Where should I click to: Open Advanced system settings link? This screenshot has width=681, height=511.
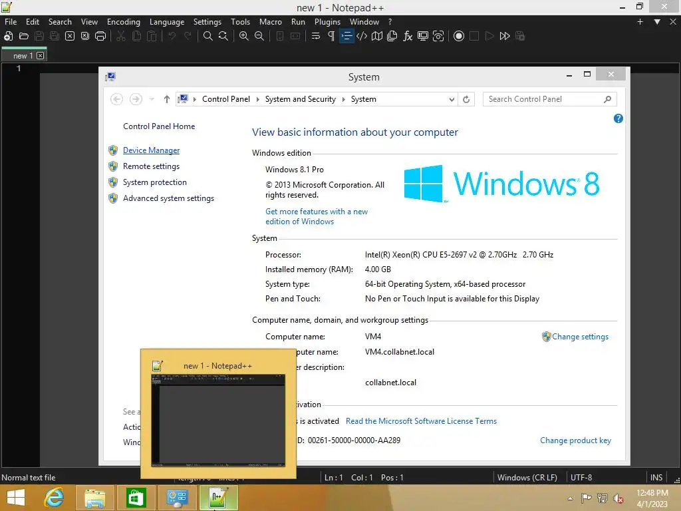(168, 198)
